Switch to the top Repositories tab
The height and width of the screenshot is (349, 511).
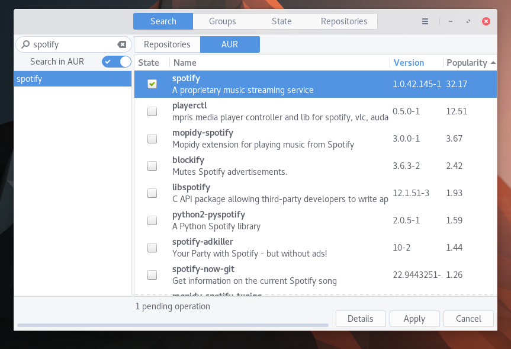[344, 21]
